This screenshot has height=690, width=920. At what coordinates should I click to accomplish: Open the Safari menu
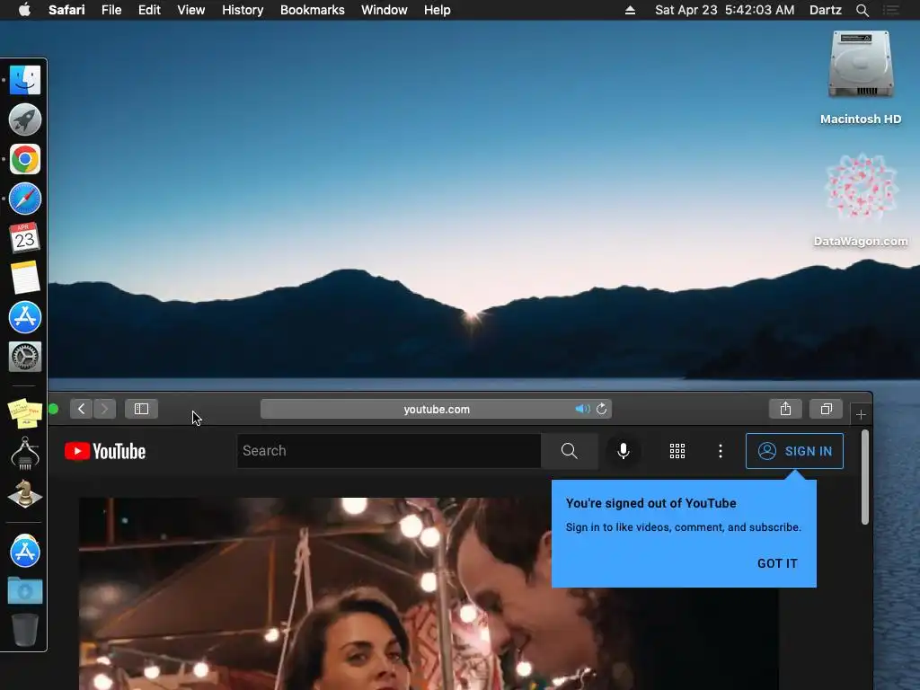(66, 10)
